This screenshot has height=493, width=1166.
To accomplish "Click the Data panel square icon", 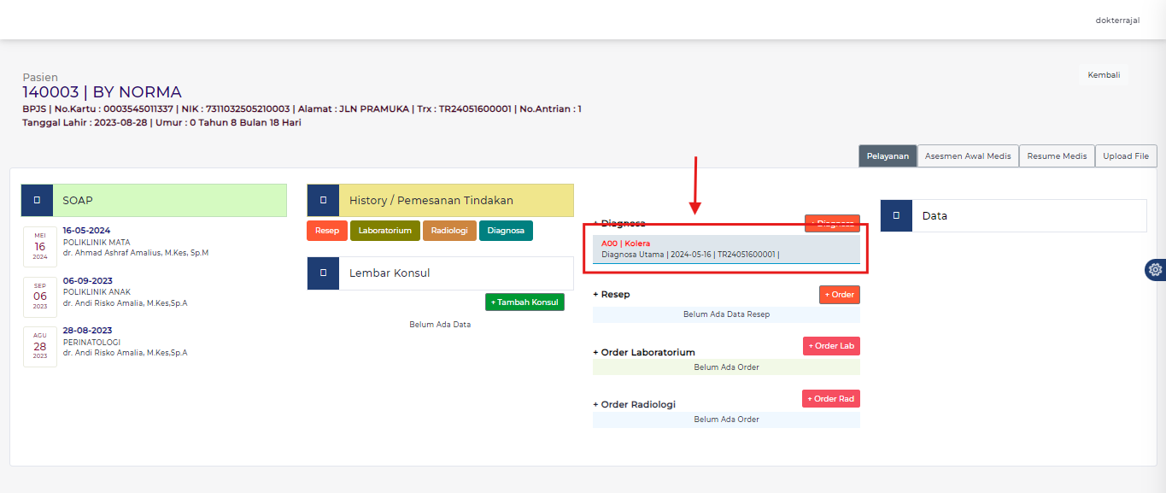I will 896,215.
